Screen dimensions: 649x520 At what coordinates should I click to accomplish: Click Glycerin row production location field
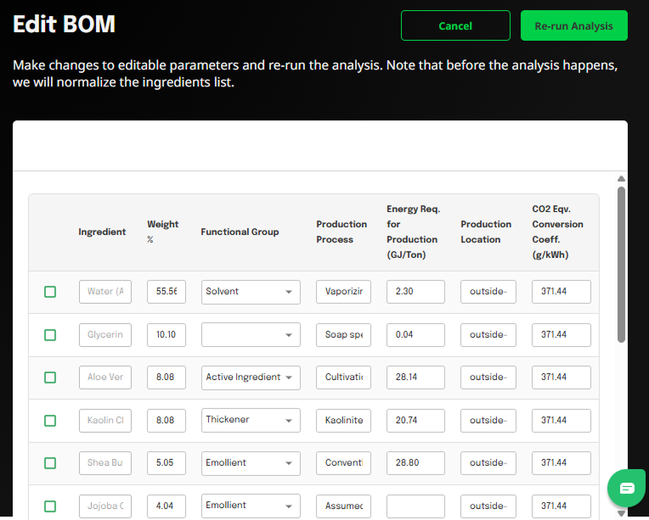tap(488, 335)
